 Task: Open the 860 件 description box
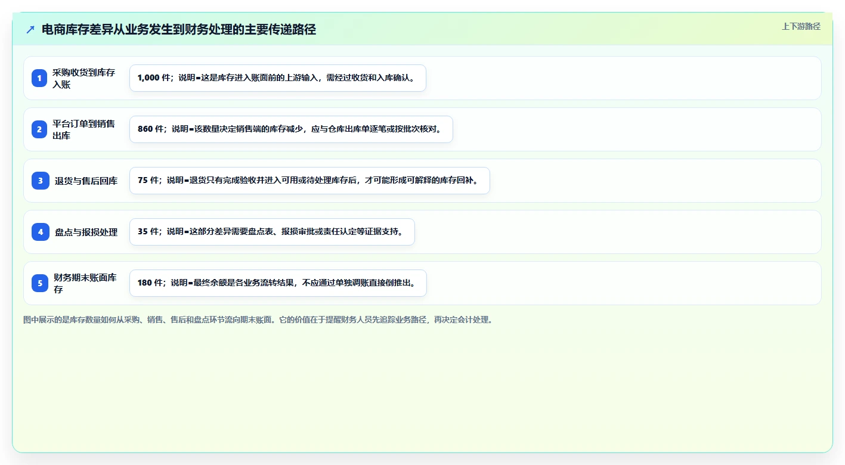click(291, 129)
